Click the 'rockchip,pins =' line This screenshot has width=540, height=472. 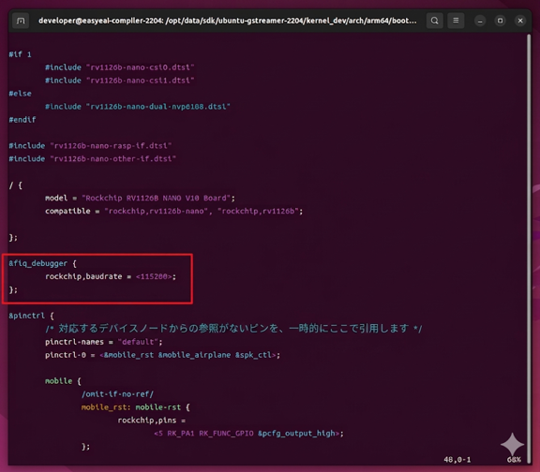(x=152, y=420)
